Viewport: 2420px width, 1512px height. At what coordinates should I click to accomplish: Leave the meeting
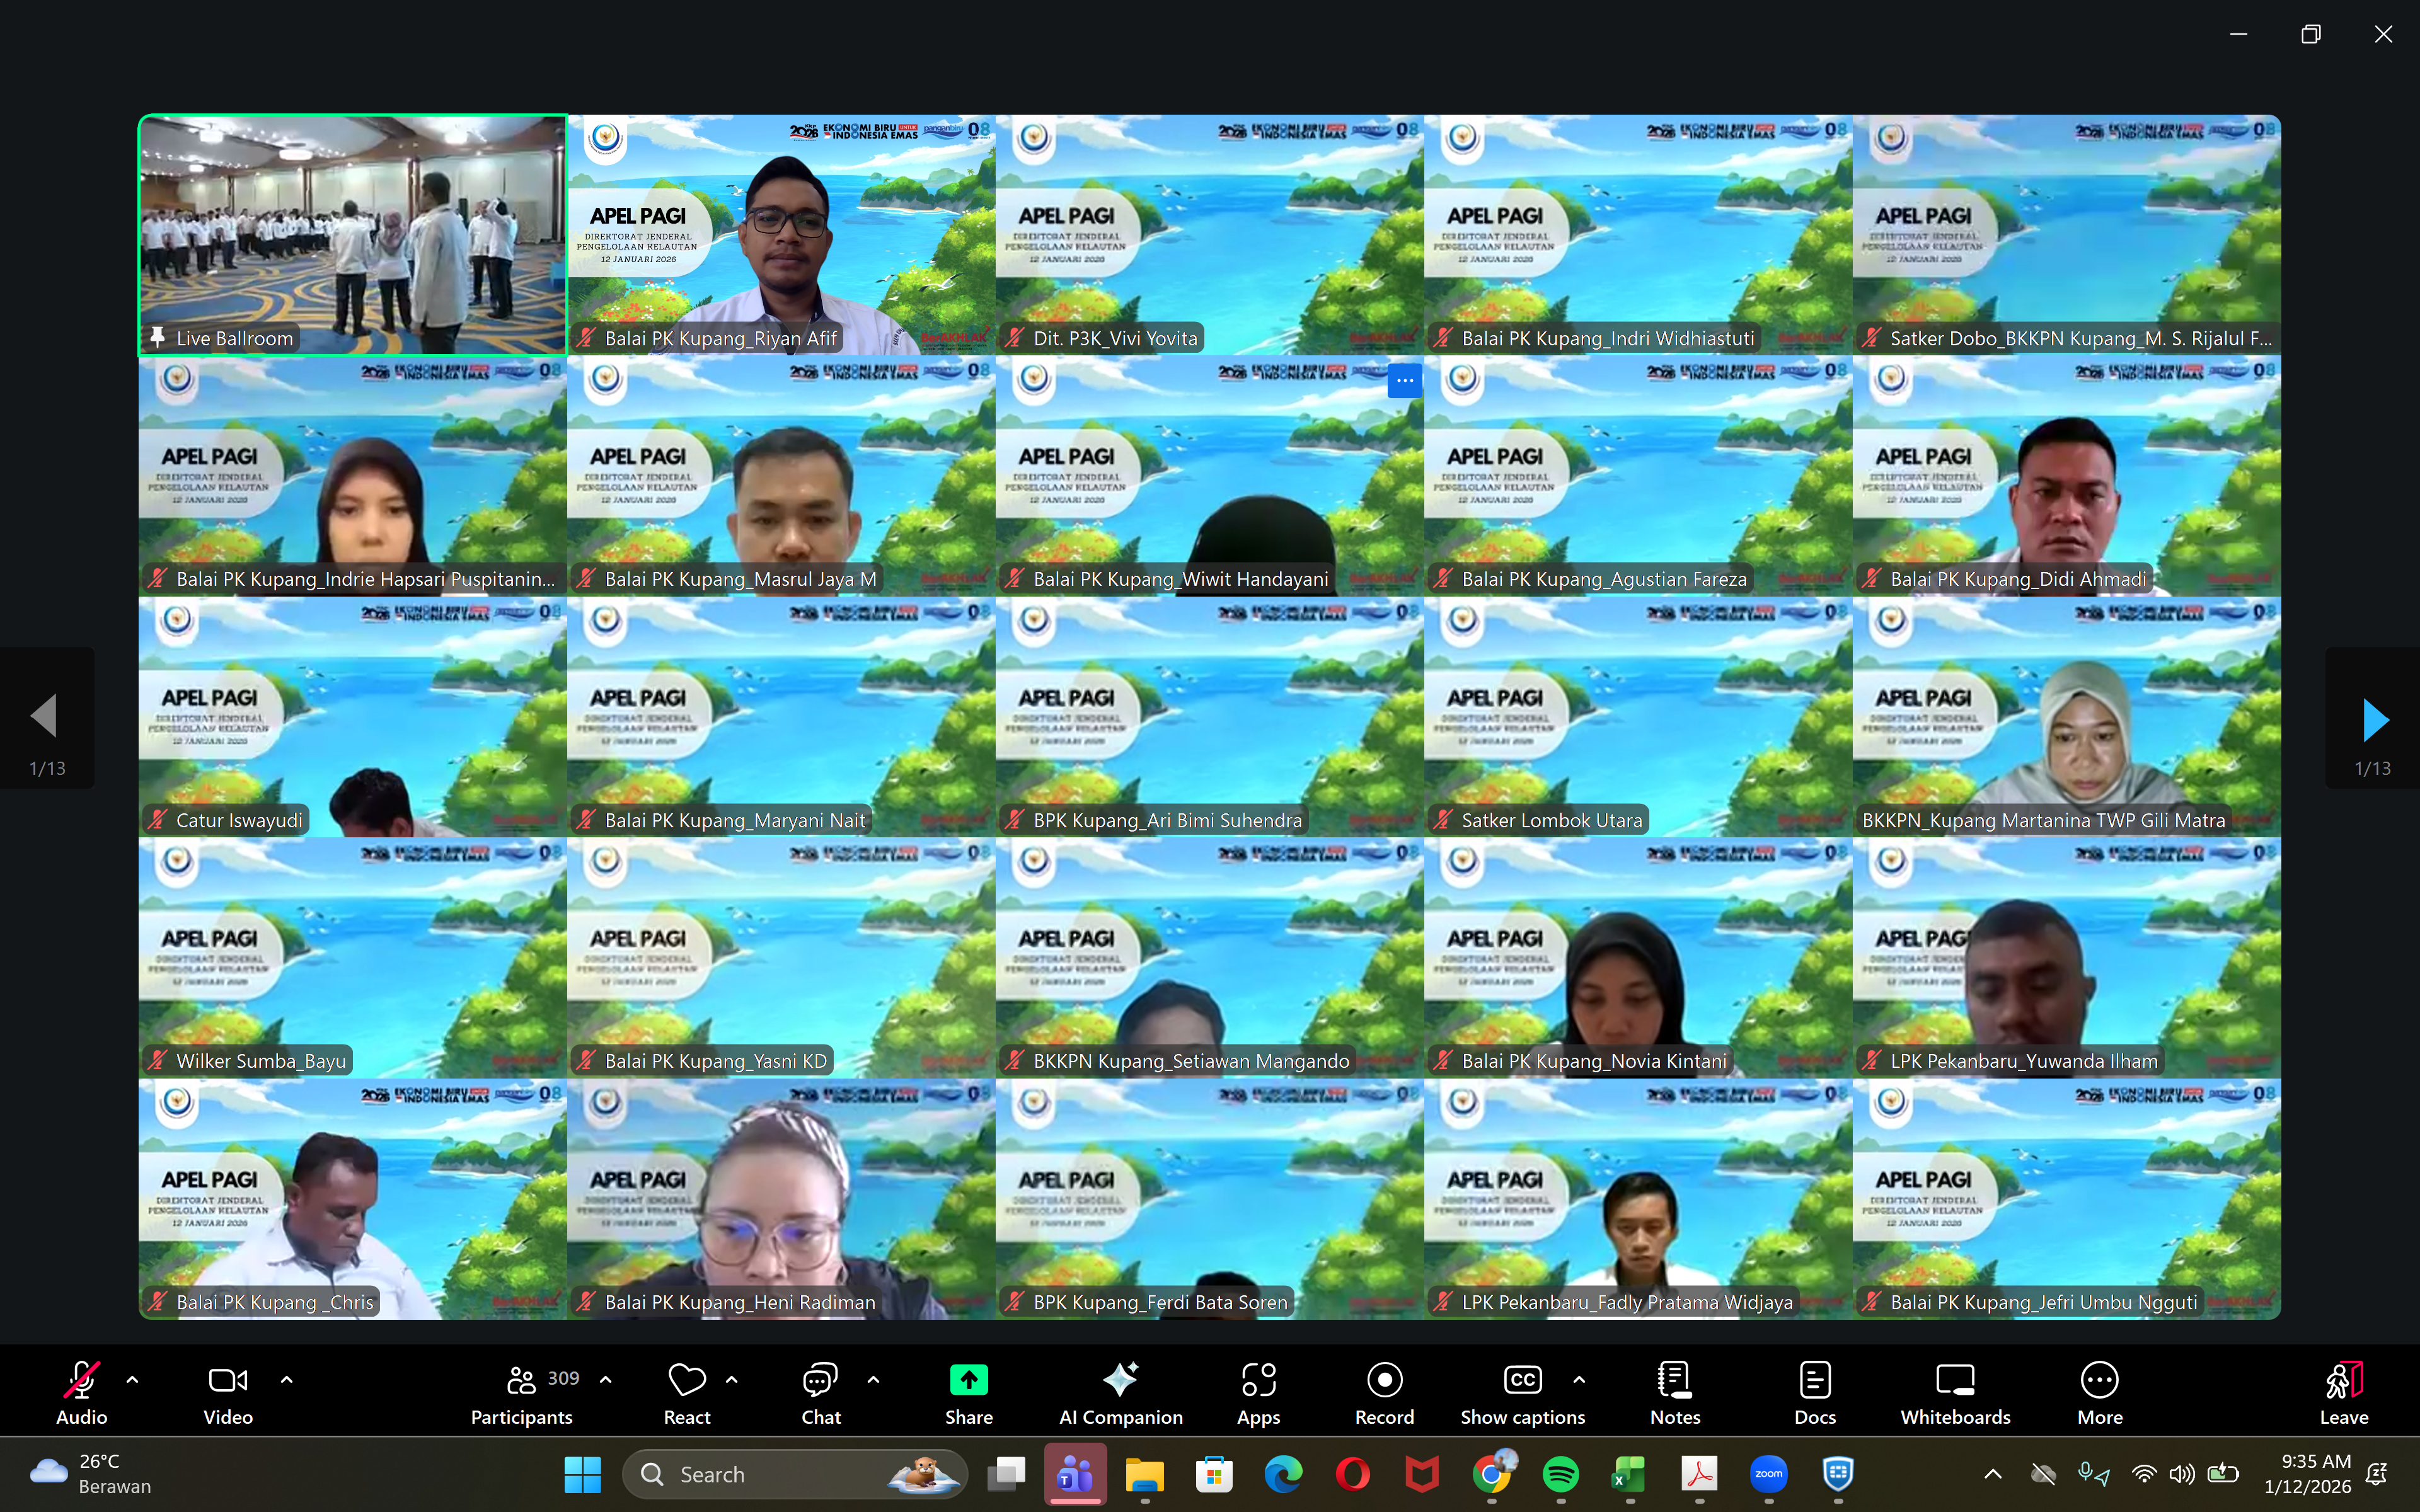(2343, 1392)
